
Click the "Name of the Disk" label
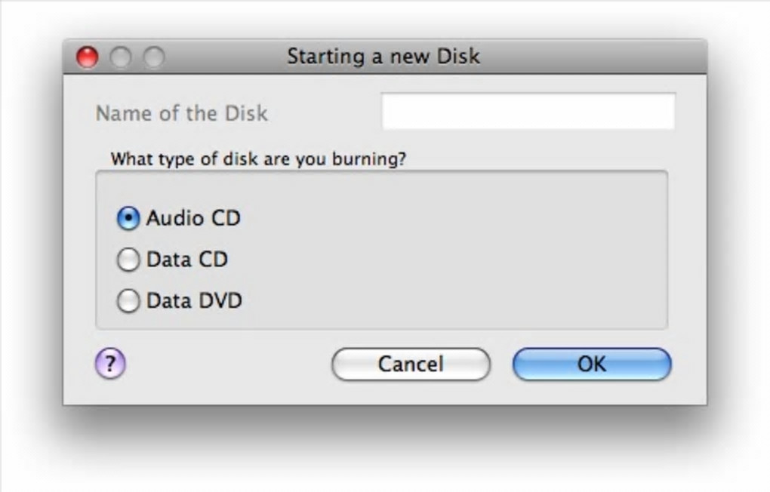[181, 114]
